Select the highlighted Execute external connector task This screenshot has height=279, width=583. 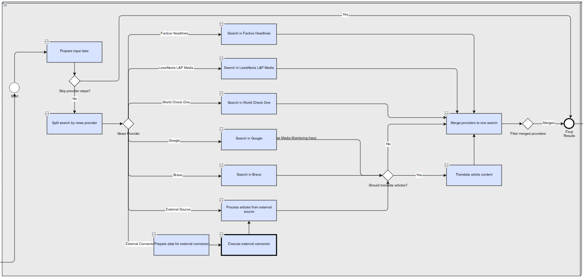(x=249, y=245)
